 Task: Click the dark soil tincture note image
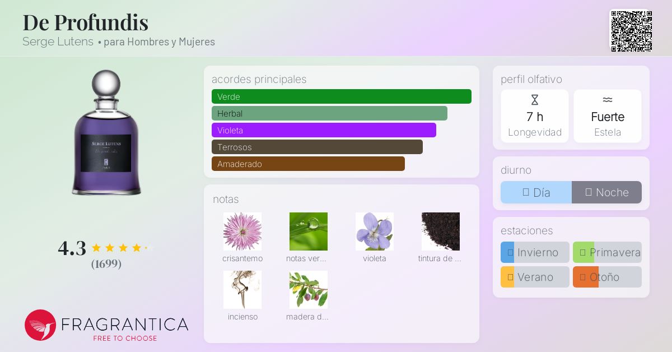pos(441,231)
